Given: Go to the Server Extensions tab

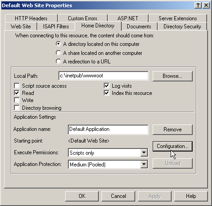Looking at the screenshot, I should pos(178,18).
